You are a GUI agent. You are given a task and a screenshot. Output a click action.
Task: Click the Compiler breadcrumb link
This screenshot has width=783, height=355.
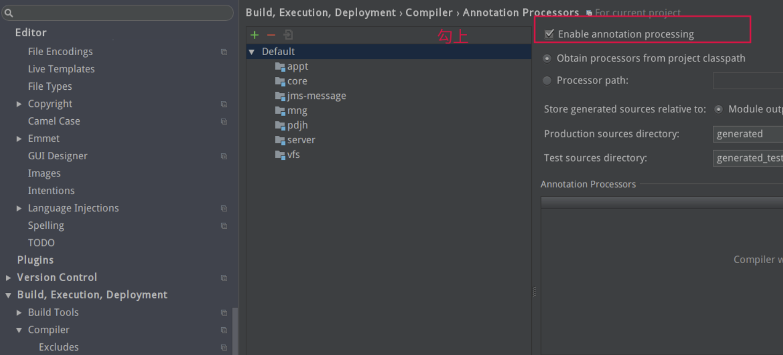[428, 13]
